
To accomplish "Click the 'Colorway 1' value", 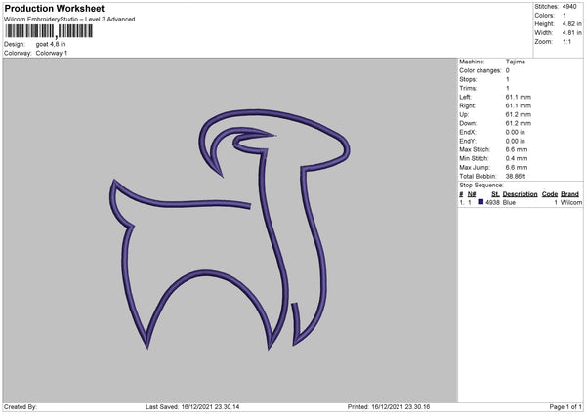I will (x=52, y=53).
